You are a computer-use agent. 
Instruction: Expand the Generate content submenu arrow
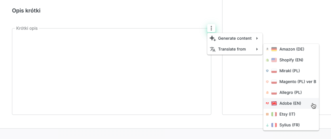pyautogui.click(x=257, y=38)
